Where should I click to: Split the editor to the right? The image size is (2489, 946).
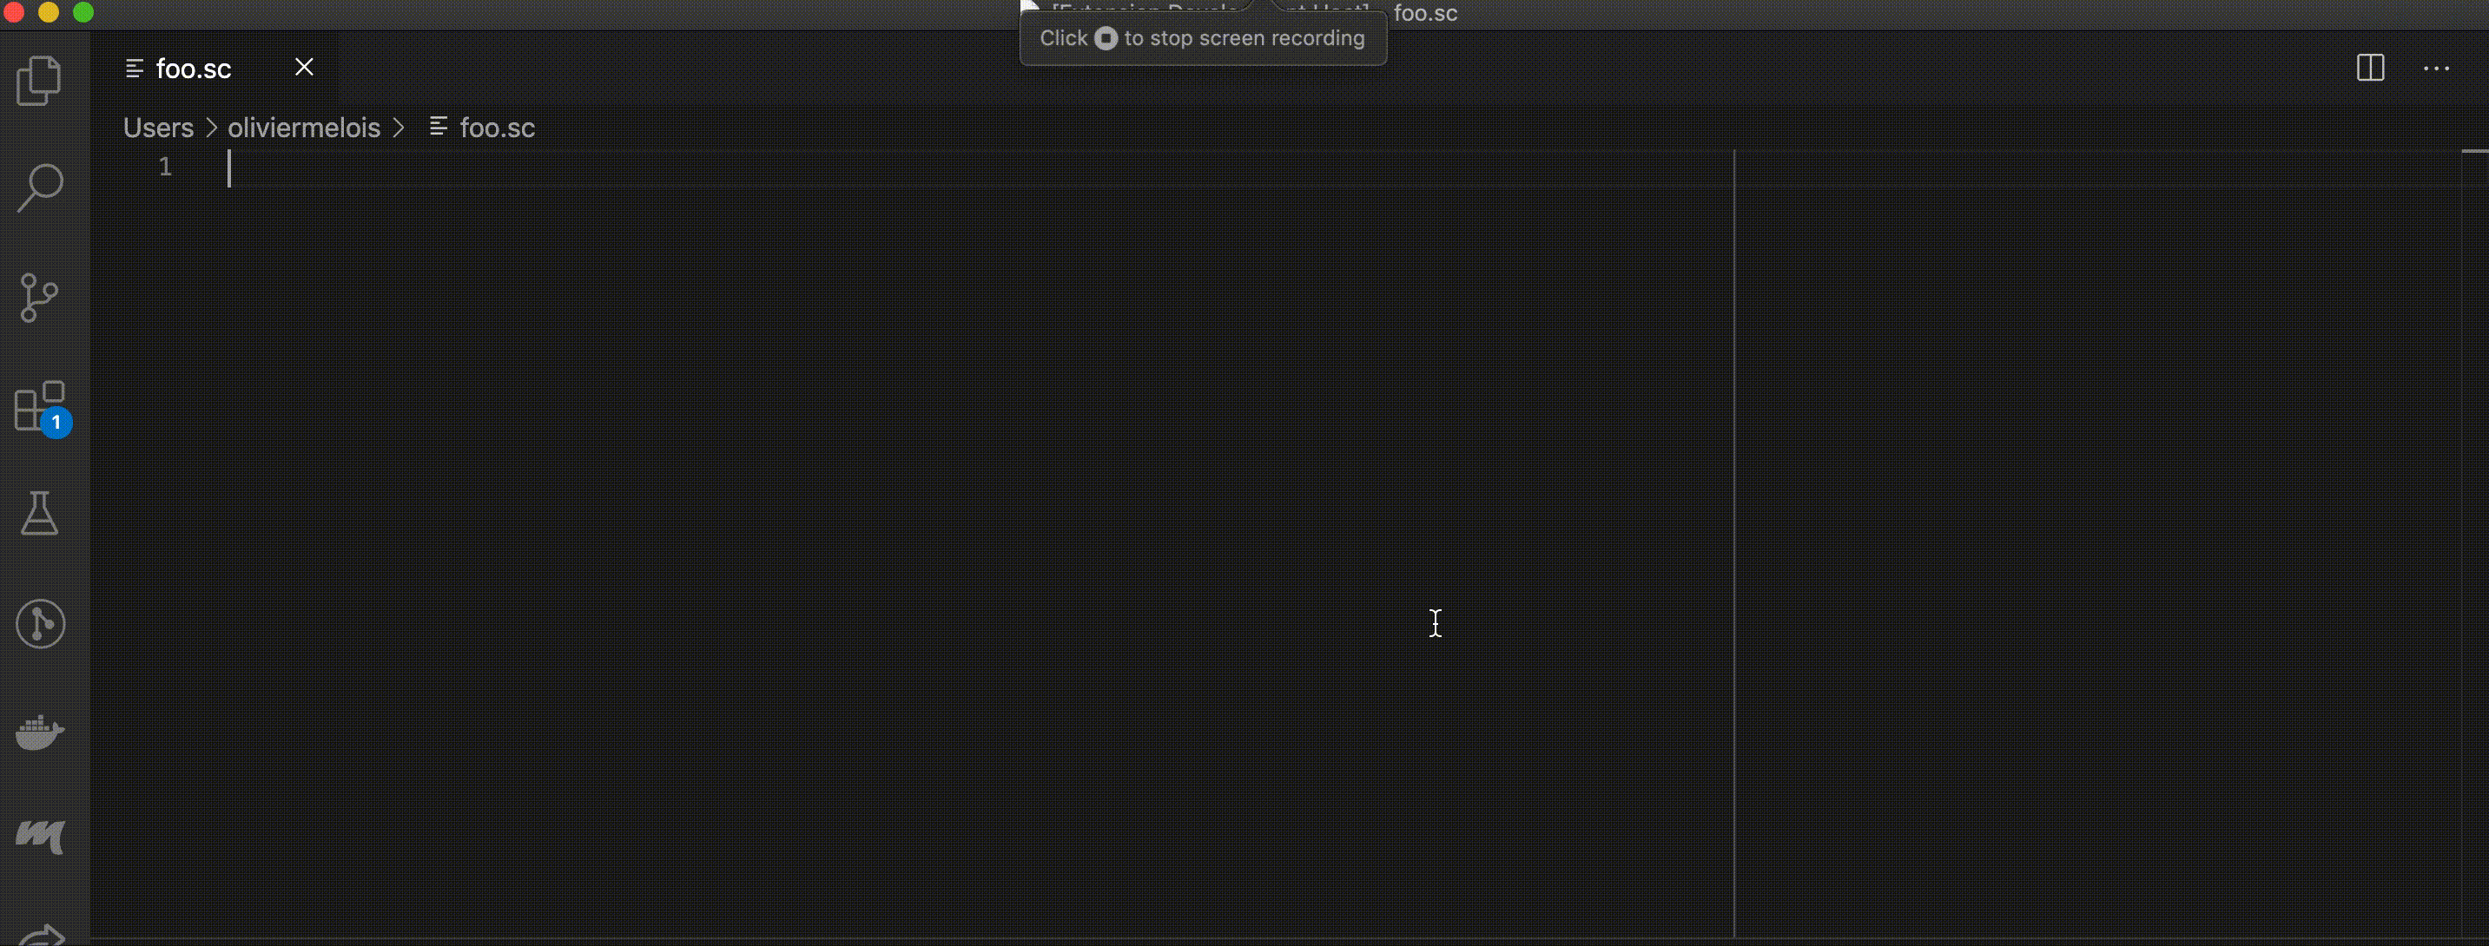2370,68
